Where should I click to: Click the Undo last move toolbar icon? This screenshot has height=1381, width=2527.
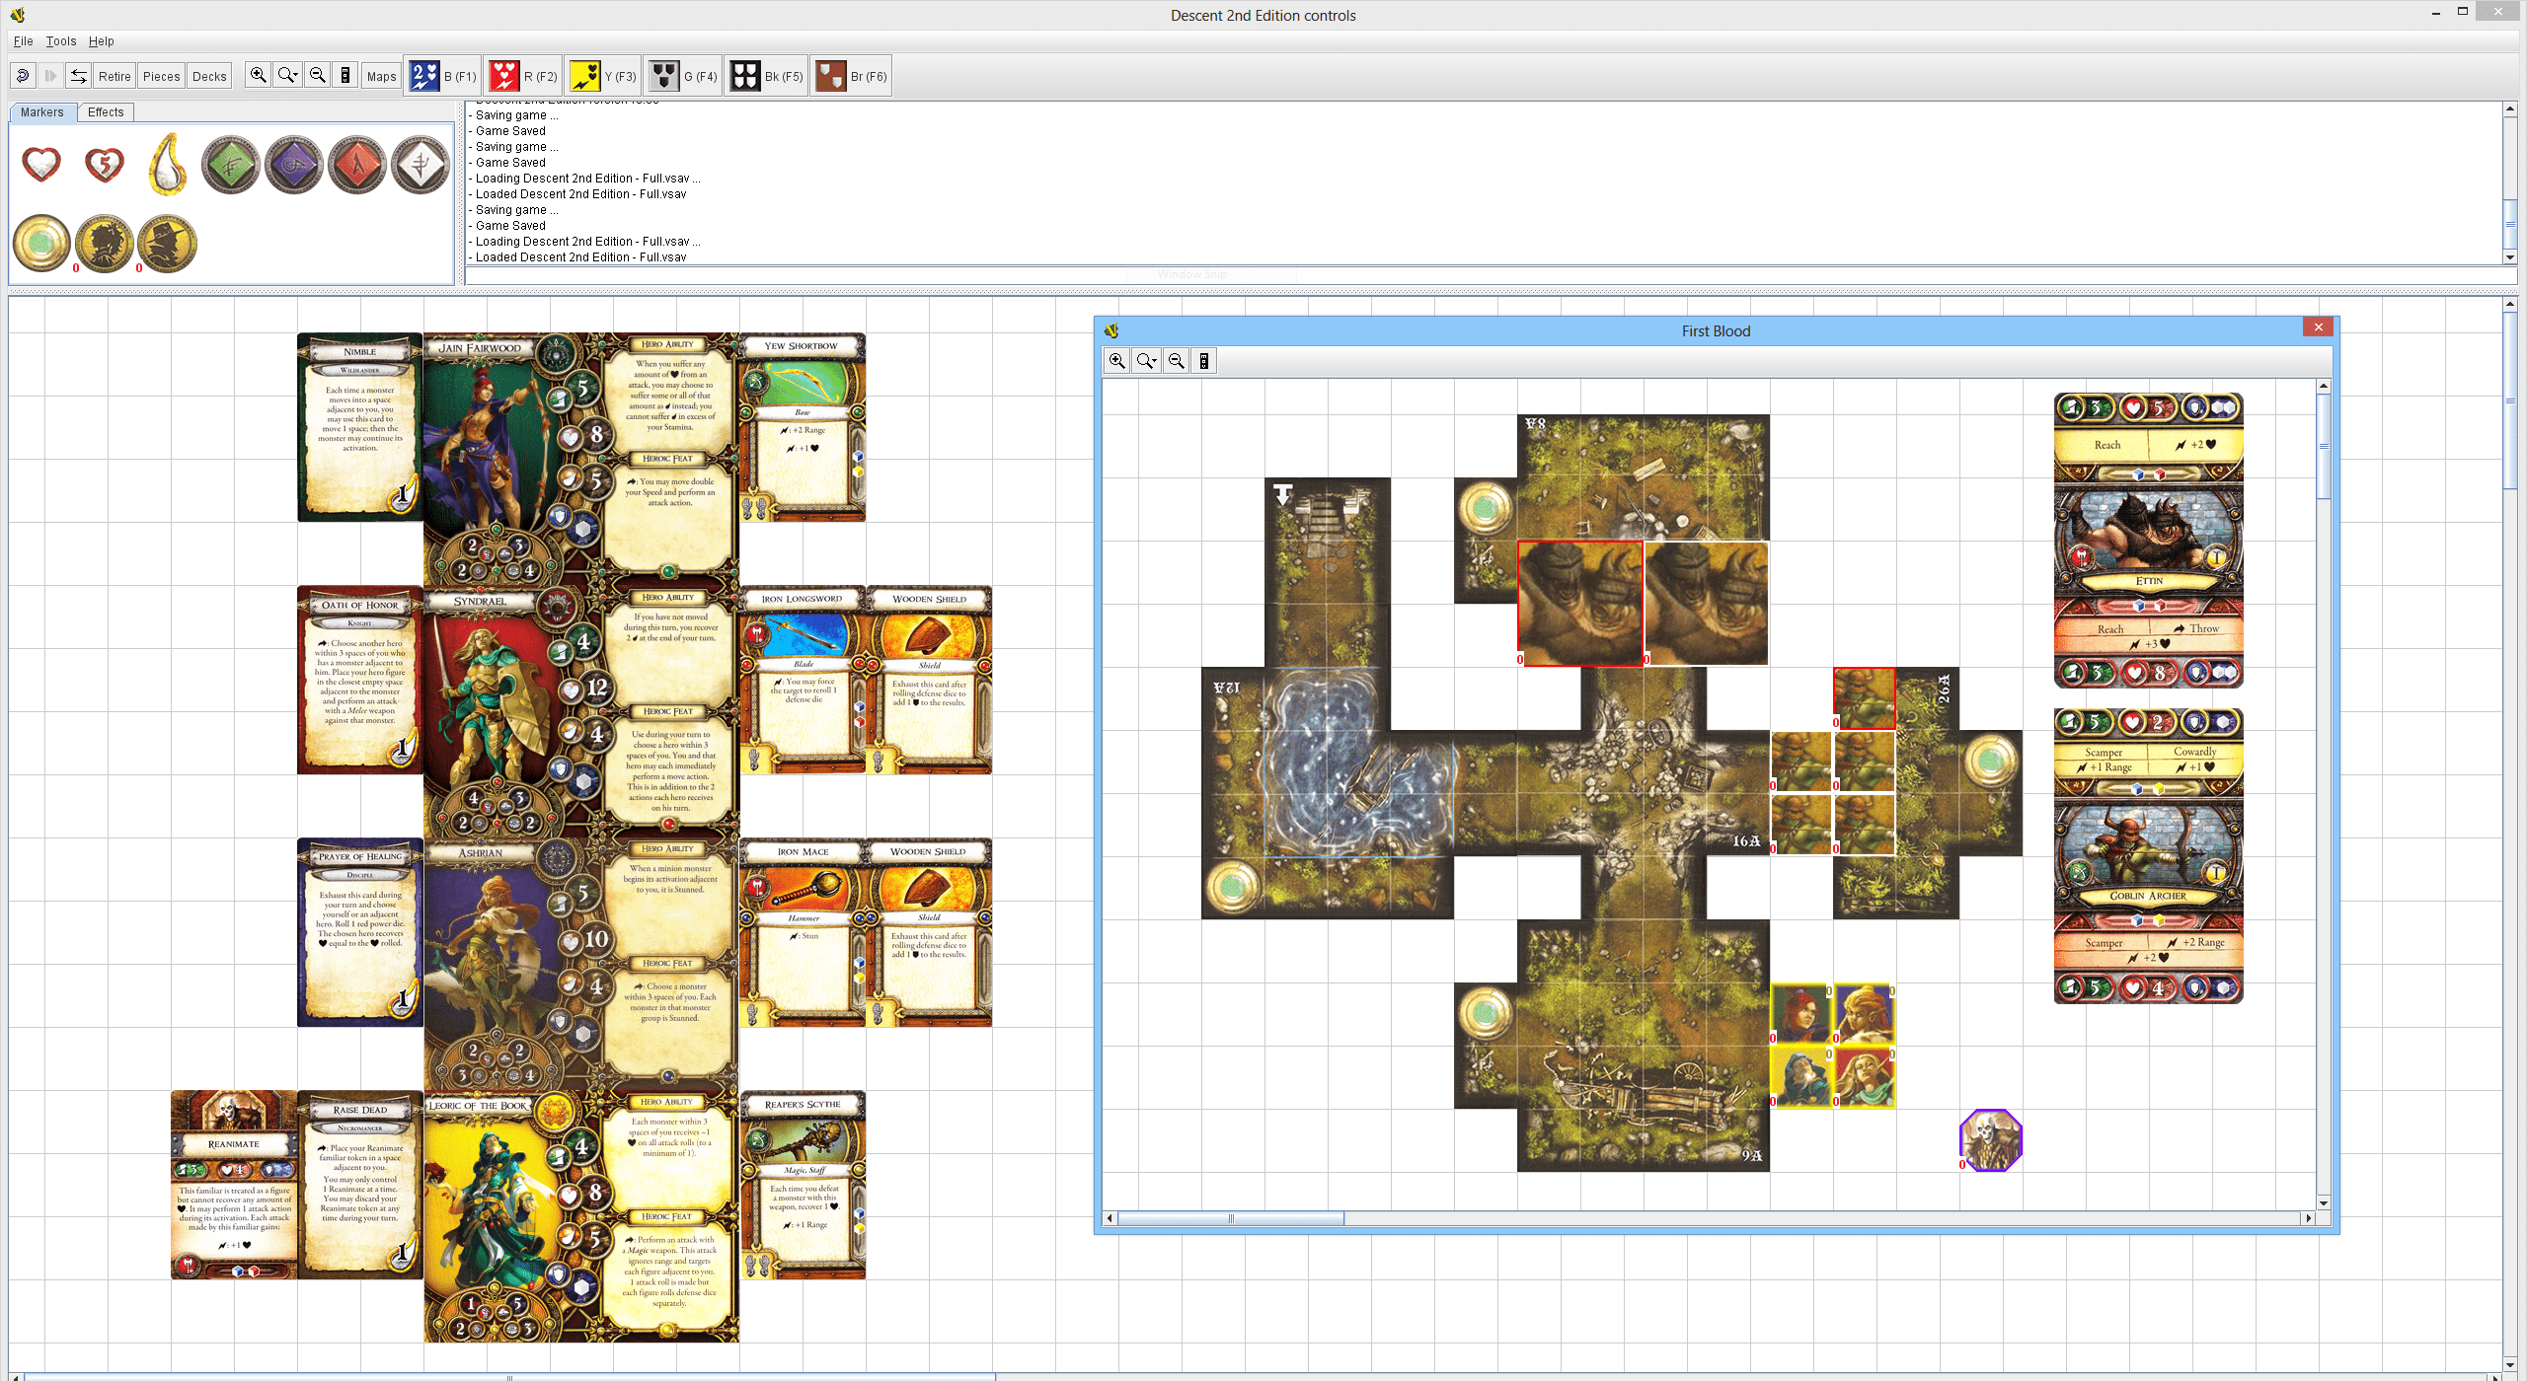click(23, 76)
